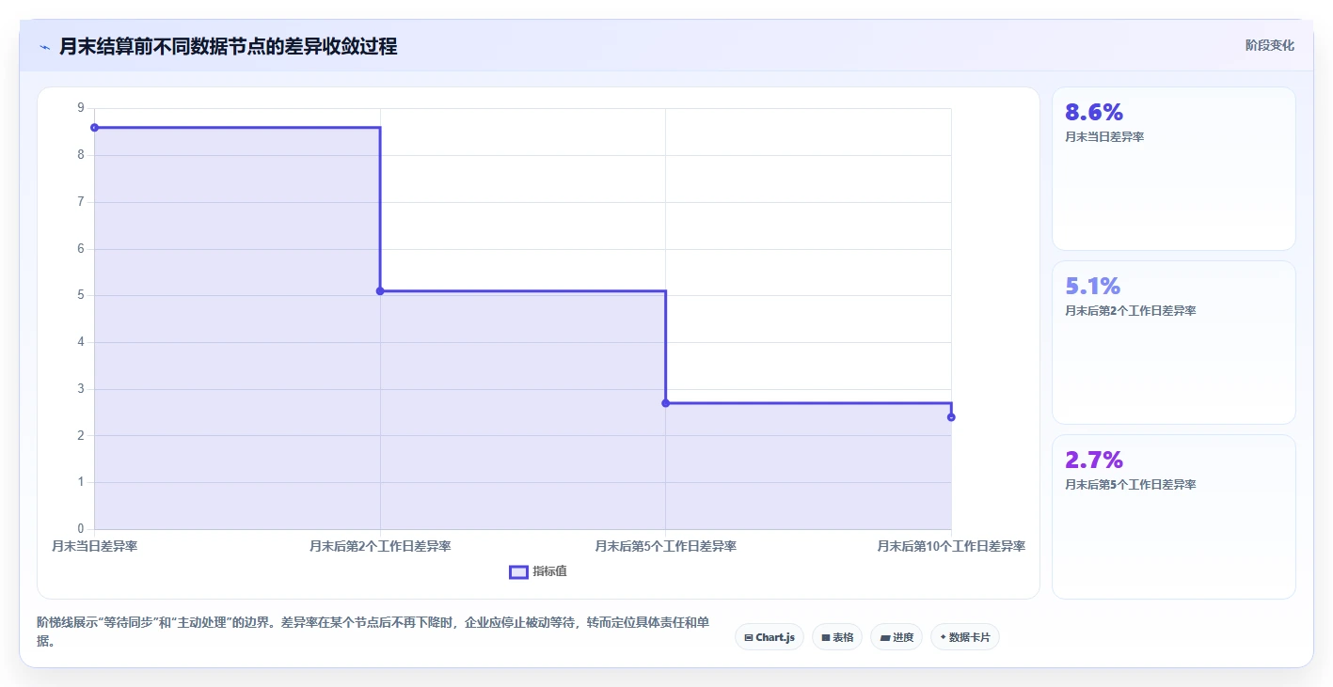This screenshot has height=687, width=1333.
Task: Click the card caption 月末后第2个工作日差异率
Action: point(1130,310)
